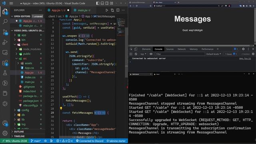256x144 pixels.
Task: Toggle the DevTools device toolbar
Action: (x=136, y=49)
